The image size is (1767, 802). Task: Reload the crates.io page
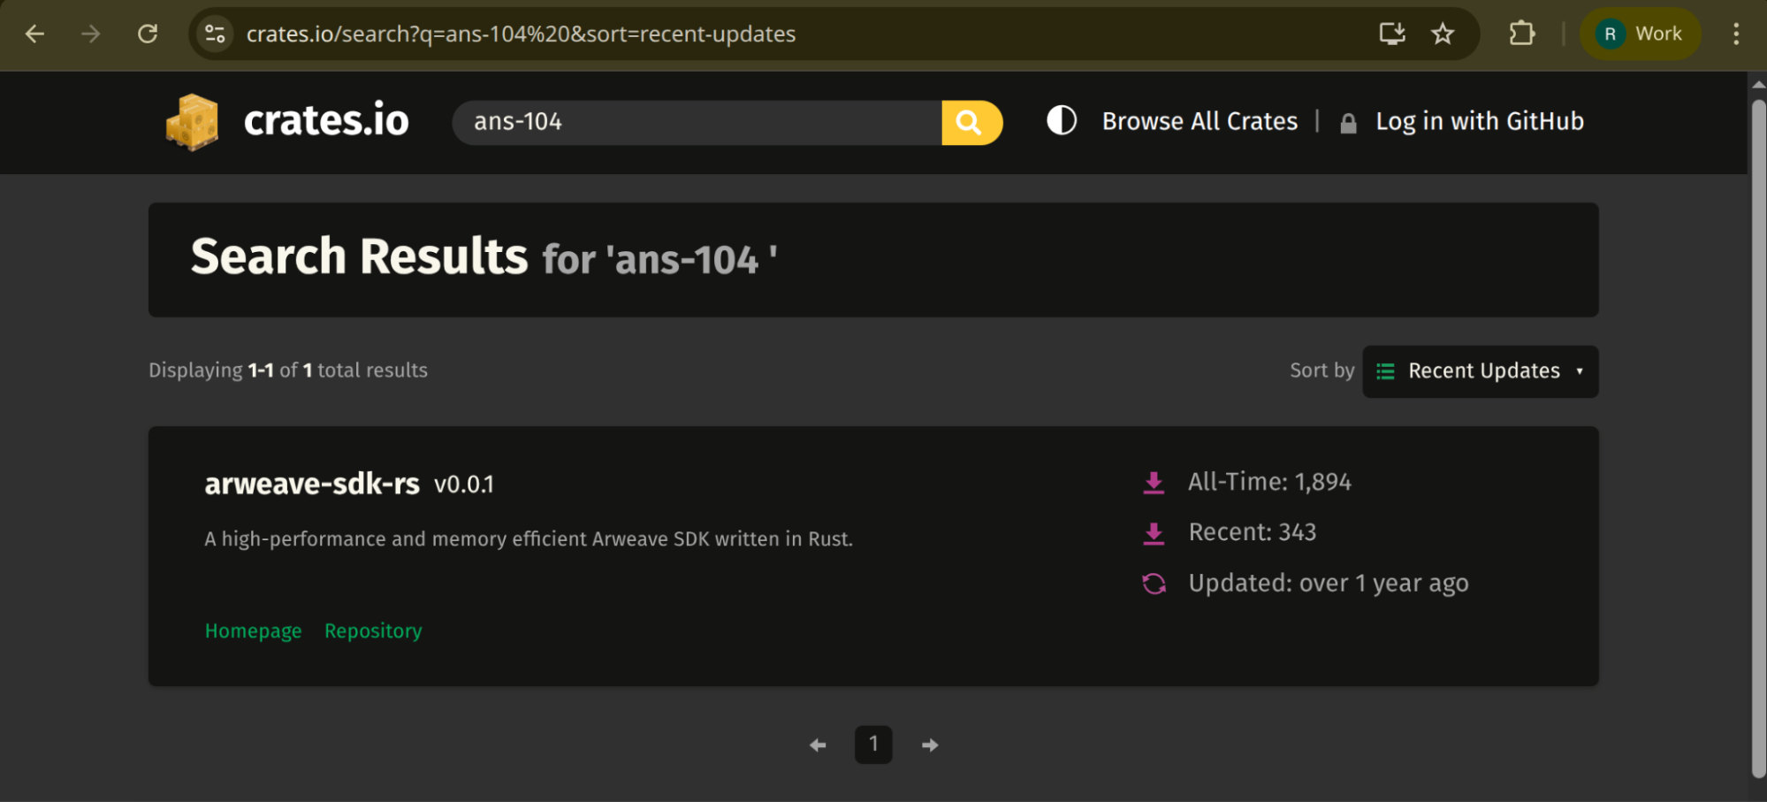click(x=148, y=34)
